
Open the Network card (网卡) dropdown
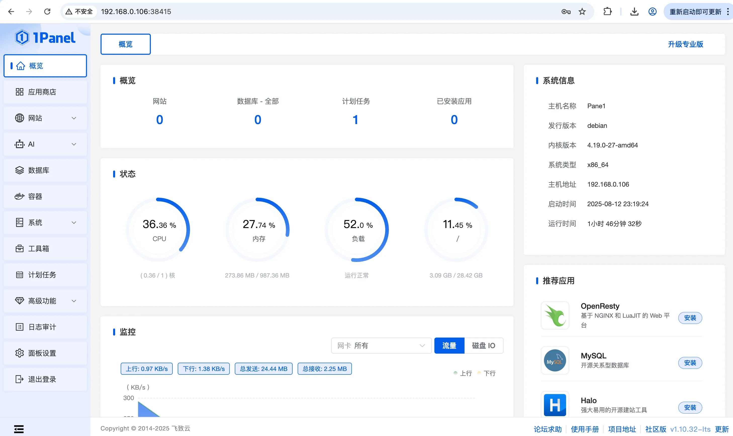coord(381,346)
